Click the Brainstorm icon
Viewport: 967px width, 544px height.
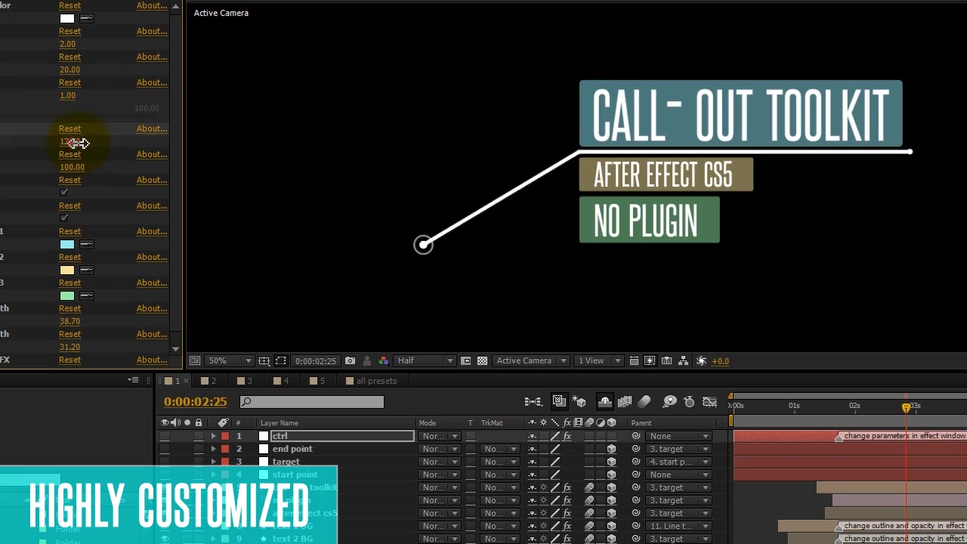(x=669, y=402)
